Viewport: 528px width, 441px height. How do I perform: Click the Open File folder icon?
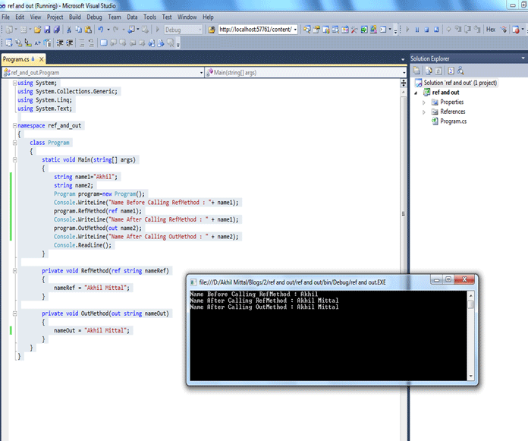point(36,30)
